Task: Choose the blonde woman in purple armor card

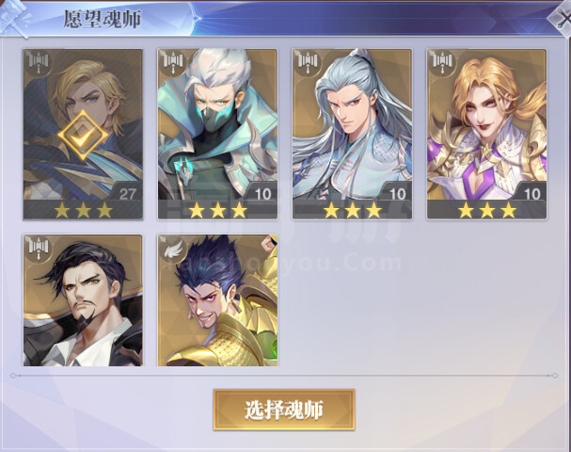Action: click(487, 134)
